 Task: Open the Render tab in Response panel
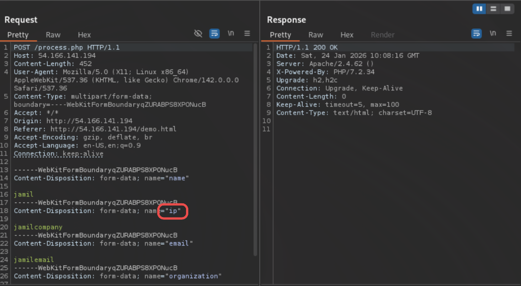tap(383, 35)
